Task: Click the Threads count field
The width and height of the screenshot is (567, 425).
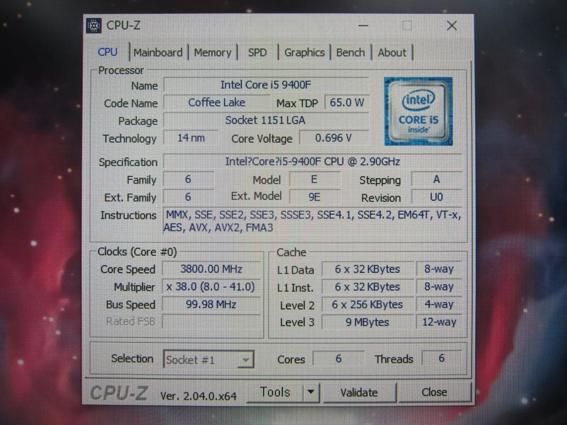Action: click(x=442, y=359)
